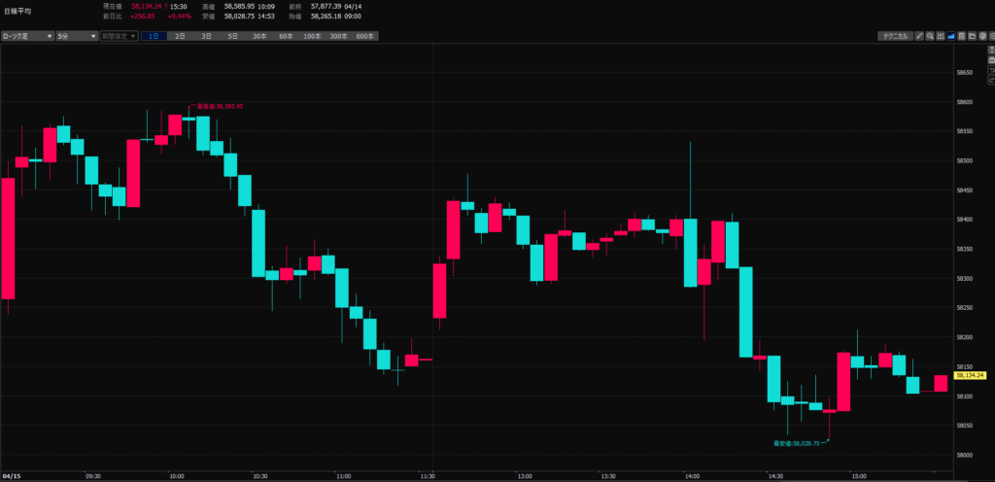Select the pencil drawing tool
This screenshot has width=995, height=482.
919,36
